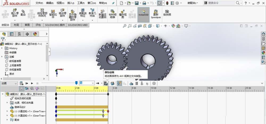Image resolution: width=266 pixels, height=124 pixels.
Task: Toggle the No Filter button in motion tree
Action: 22,88
